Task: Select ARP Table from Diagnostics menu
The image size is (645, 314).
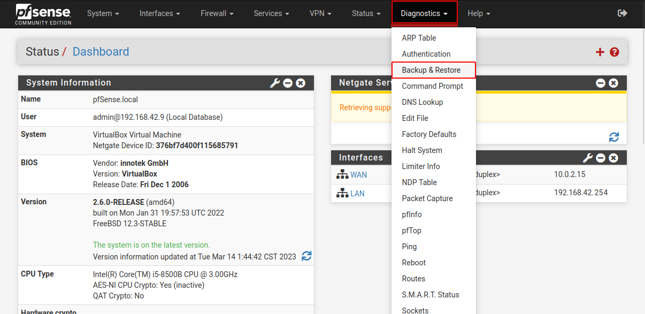Action: pyautogui.click(x=434, y=38)
